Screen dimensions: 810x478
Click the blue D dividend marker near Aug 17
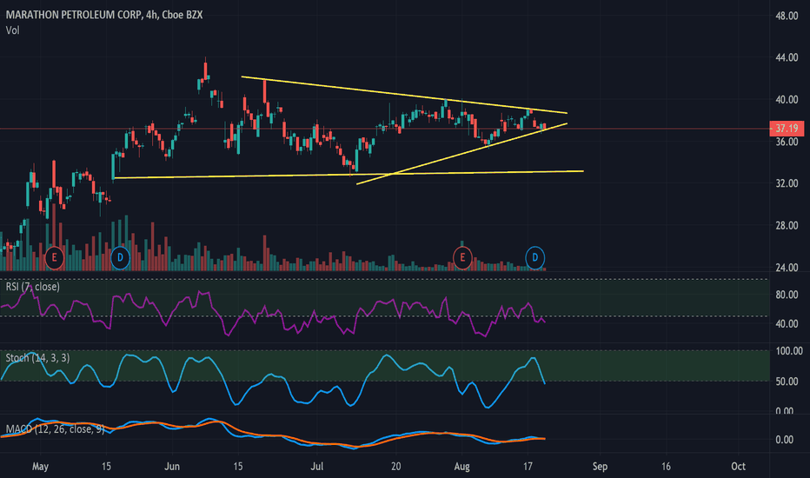point(535,257)
